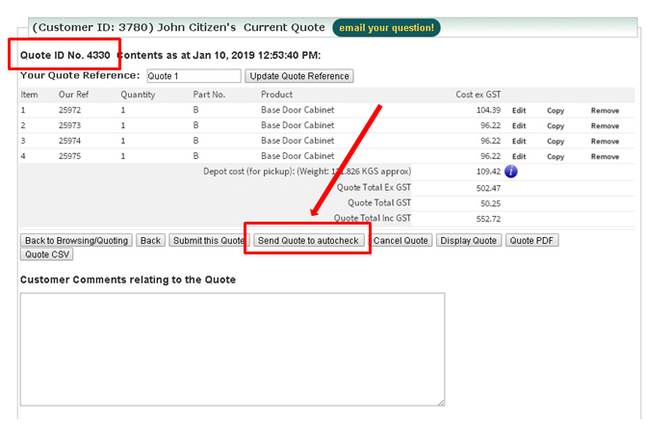Open Display Quote view
The height and width of the screenshot is (424, 646).
point(469,241)
